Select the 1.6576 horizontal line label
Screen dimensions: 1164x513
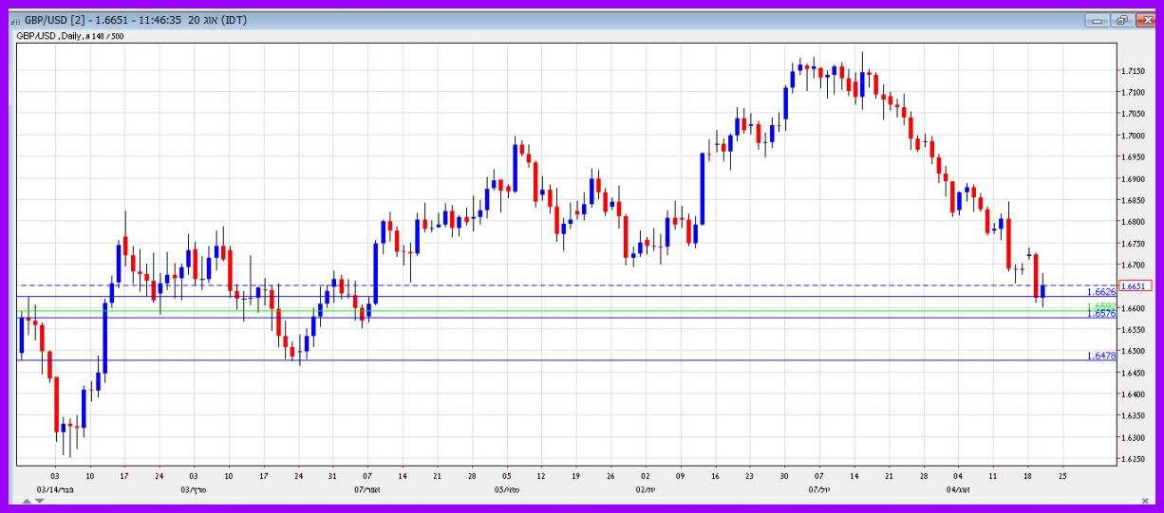click(1101, 314)
